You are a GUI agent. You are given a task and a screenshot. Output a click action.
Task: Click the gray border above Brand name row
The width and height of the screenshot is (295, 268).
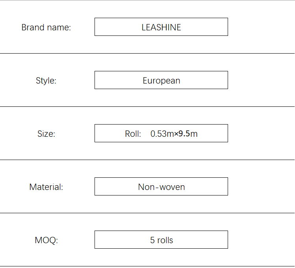[x=147, y=0]
